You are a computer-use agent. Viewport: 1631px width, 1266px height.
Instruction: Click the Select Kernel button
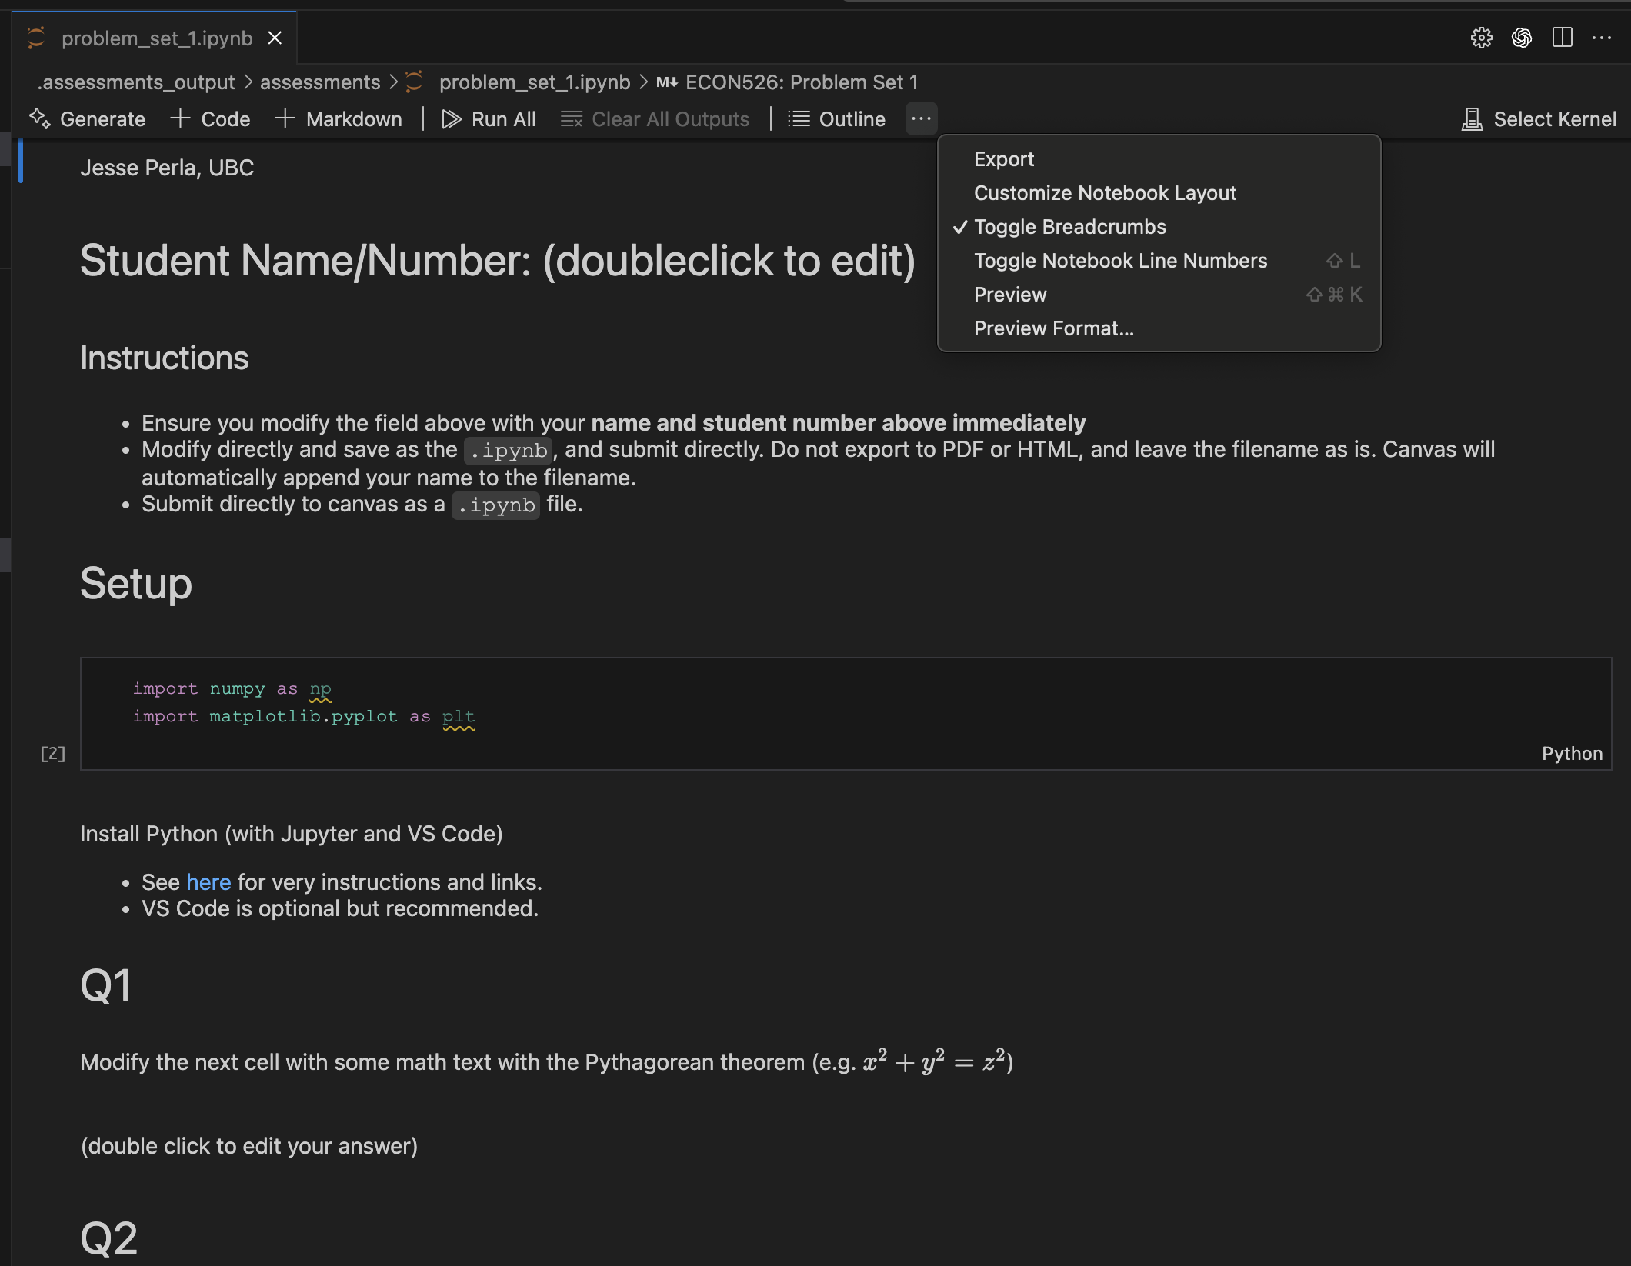(1539, 119)
